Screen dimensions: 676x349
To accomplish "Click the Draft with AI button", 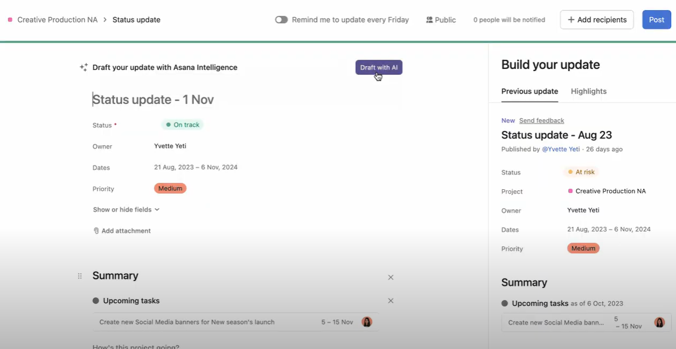I will [379, 67].
